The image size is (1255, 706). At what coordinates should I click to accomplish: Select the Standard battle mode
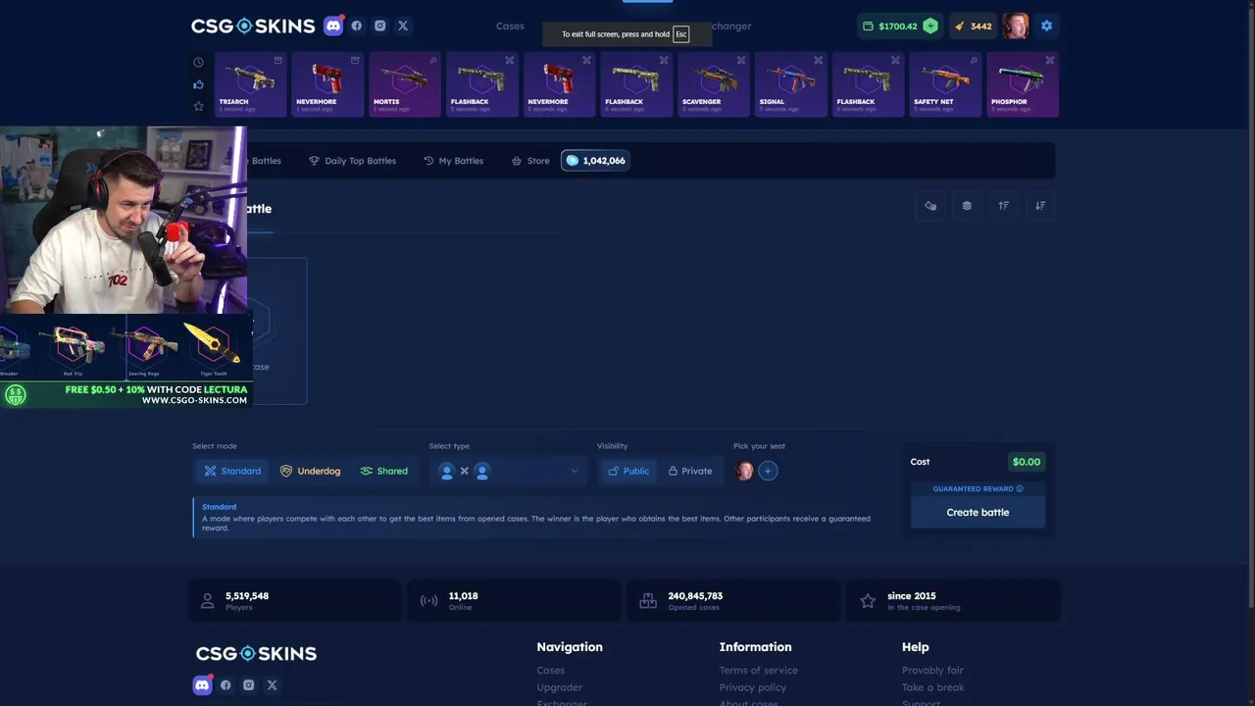pos(232,472)
